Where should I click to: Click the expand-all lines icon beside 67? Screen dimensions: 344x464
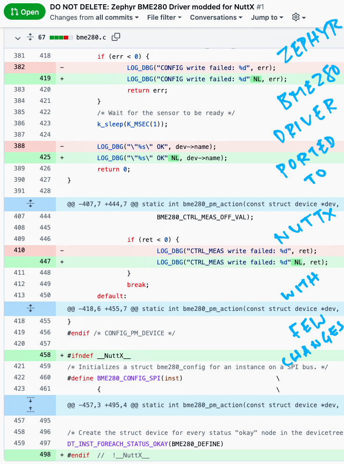[31, 38]
